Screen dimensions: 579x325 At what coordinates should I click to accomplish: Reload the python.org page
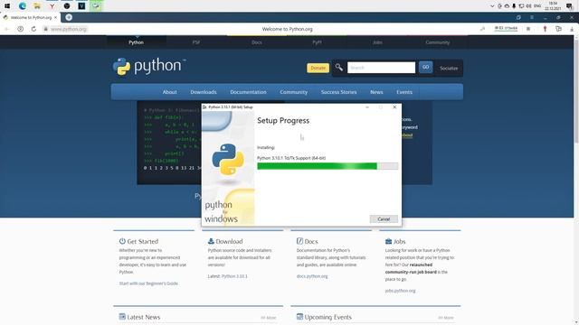click(x=33, y=29)
